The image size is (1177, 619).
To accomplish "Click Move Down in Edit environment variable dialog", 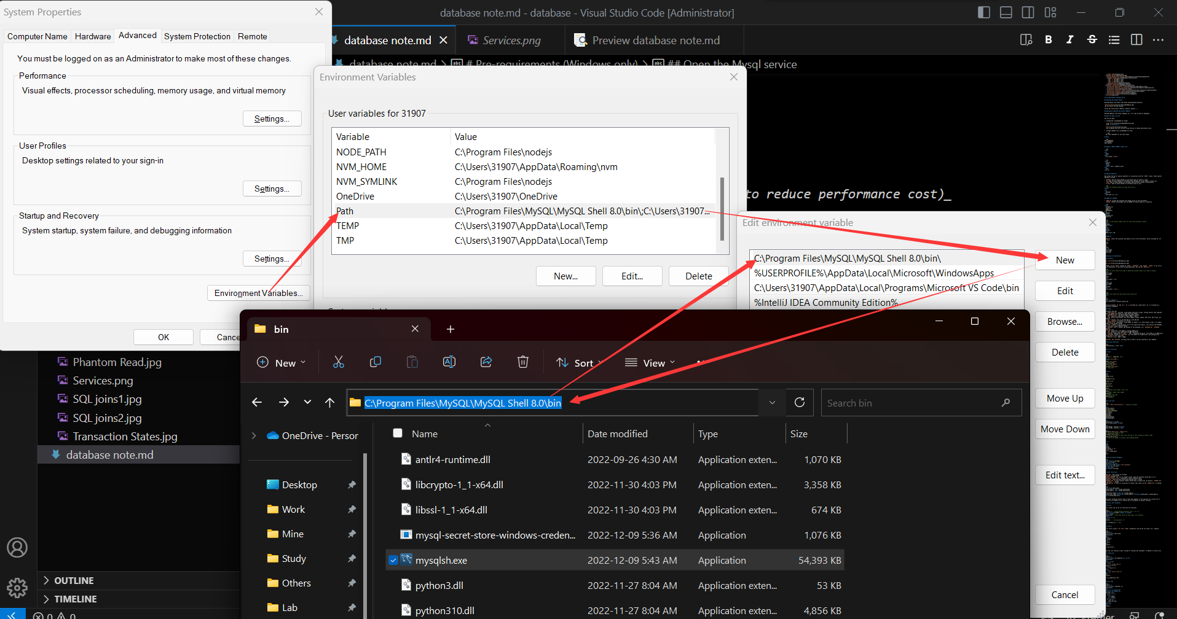I will [x=1065, y=429].
